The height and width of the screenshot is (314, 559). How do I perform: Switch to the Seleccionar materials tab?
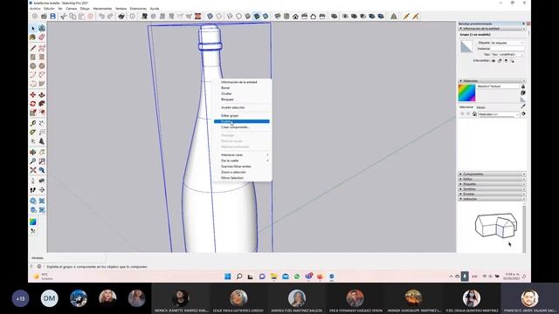click(466, 107)
